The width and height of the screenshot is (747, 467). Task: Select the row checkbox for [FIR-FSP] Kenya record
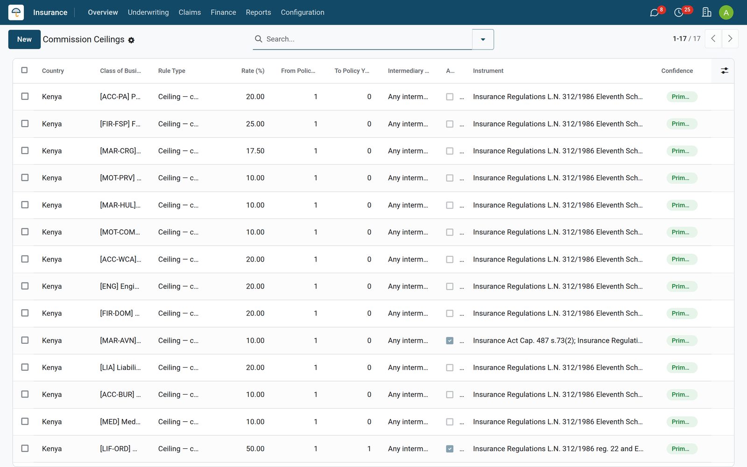pos(25,123)
